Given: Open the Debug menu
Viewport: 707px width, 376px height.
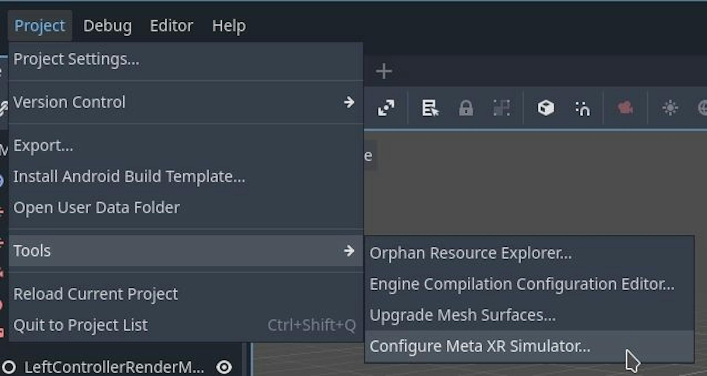Looking at the screenshot, I should pos(107,26).
